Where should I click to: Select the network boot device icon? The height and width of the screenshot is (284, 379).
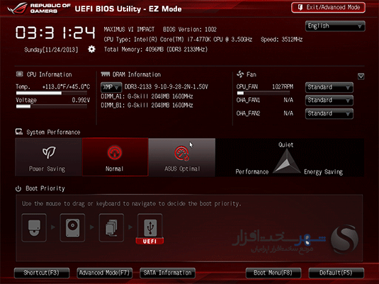coord(111,227)
